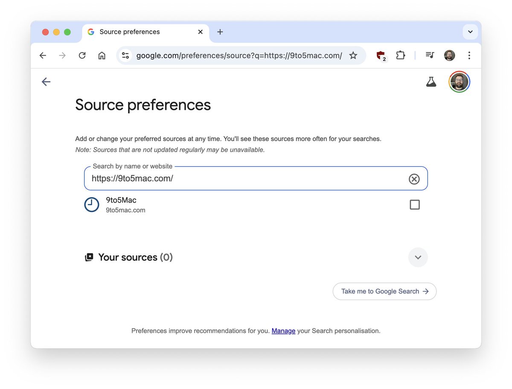Check the 9to5Mac source checkbox
Image resolution: width=512 pixels, height=389 pixels.
[x=415, y=205]
